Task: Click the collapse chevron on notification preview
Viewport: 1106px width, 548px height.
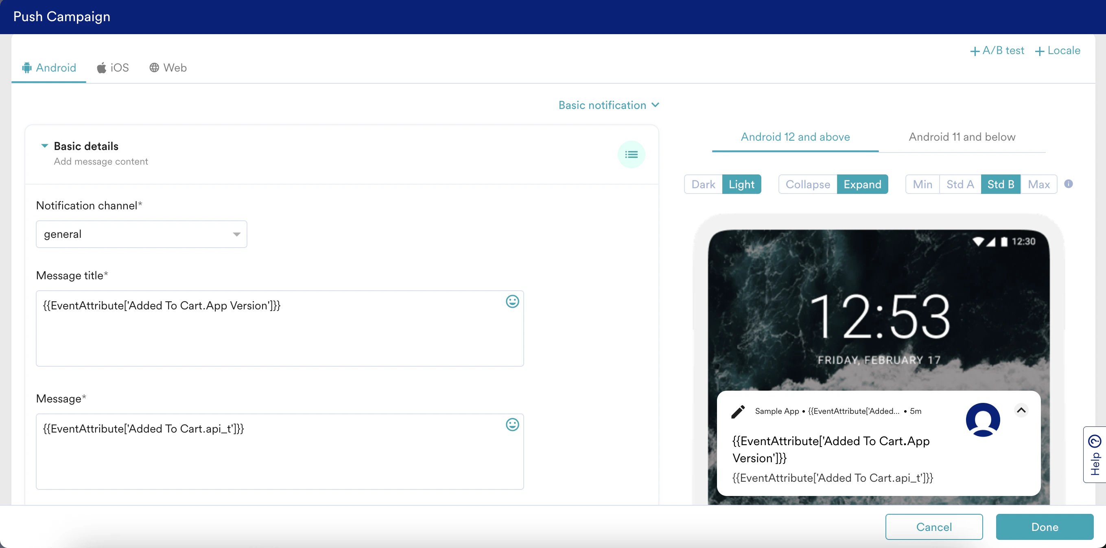Action: 1021,410
